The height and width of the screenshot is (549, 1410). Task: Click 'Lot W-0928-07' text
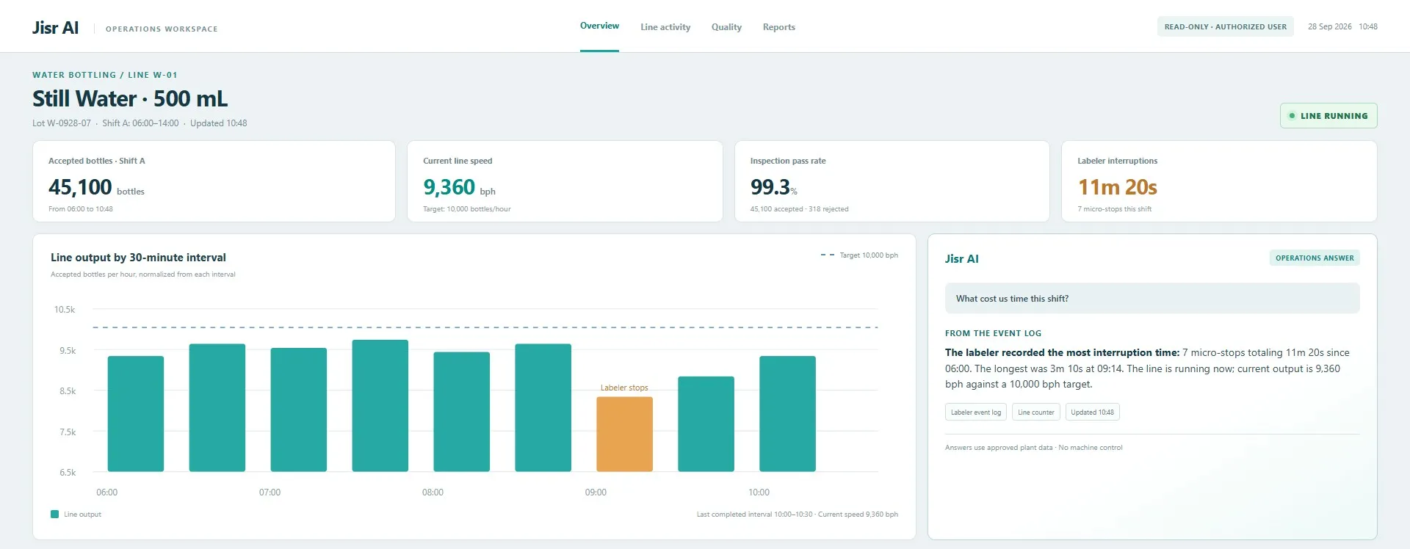click(x=62, y=123)
